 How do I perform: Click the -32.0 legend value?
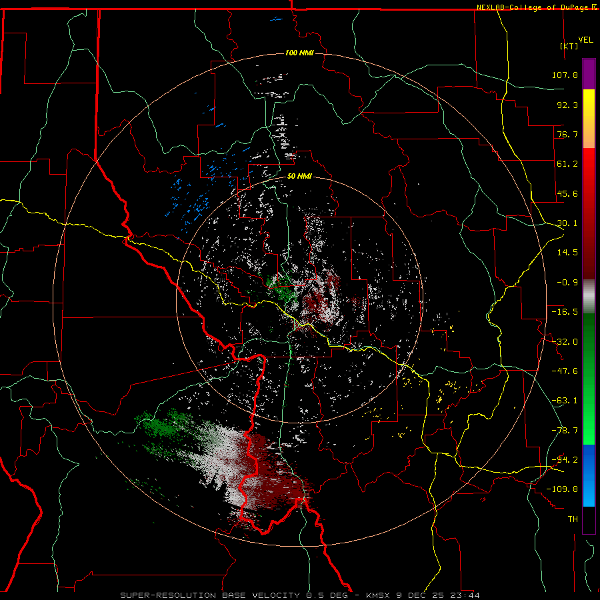coord(565,342)
